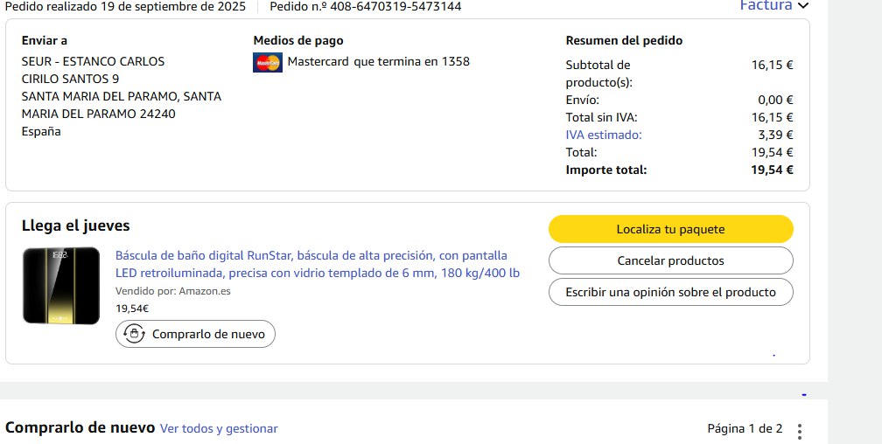Click the reorder bag icon in button
The width and height of the screenshot is (882, 444).
(x=134, y=333)
